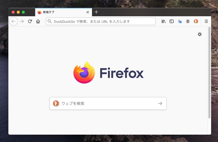
Task: Open a new tab with plus button
Action: pyautogui.click(x=96, y=12)
